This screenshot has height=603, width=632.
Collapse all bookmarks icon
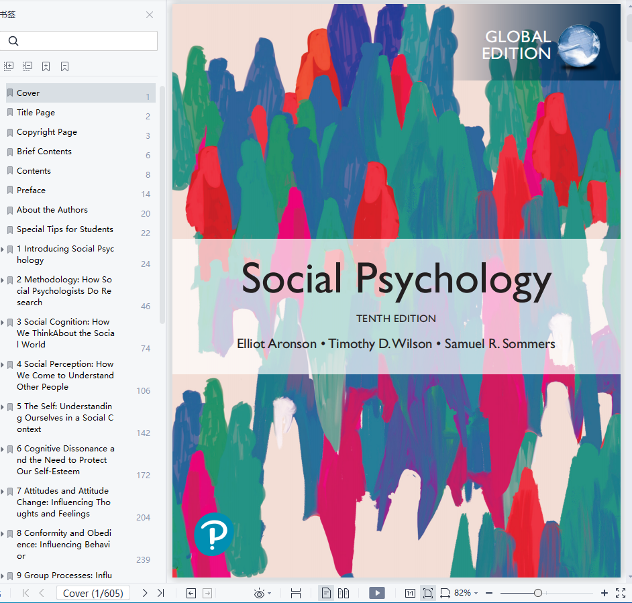point(28,66)
